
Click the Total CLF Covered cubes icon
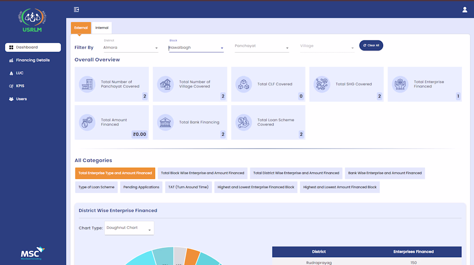(243, 84)
